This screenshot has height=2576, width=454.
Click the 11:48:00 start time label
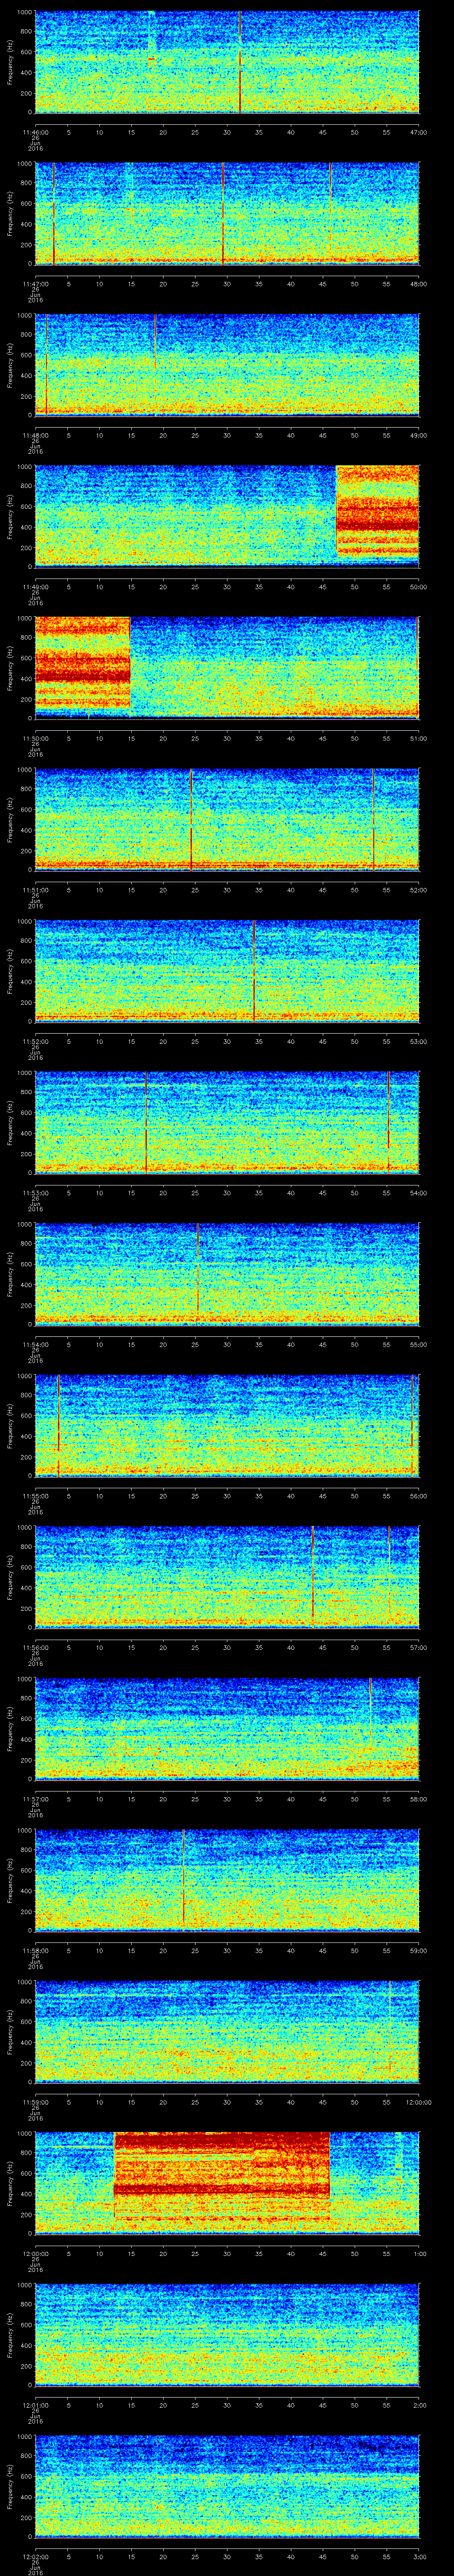click(x=35, y=435)
